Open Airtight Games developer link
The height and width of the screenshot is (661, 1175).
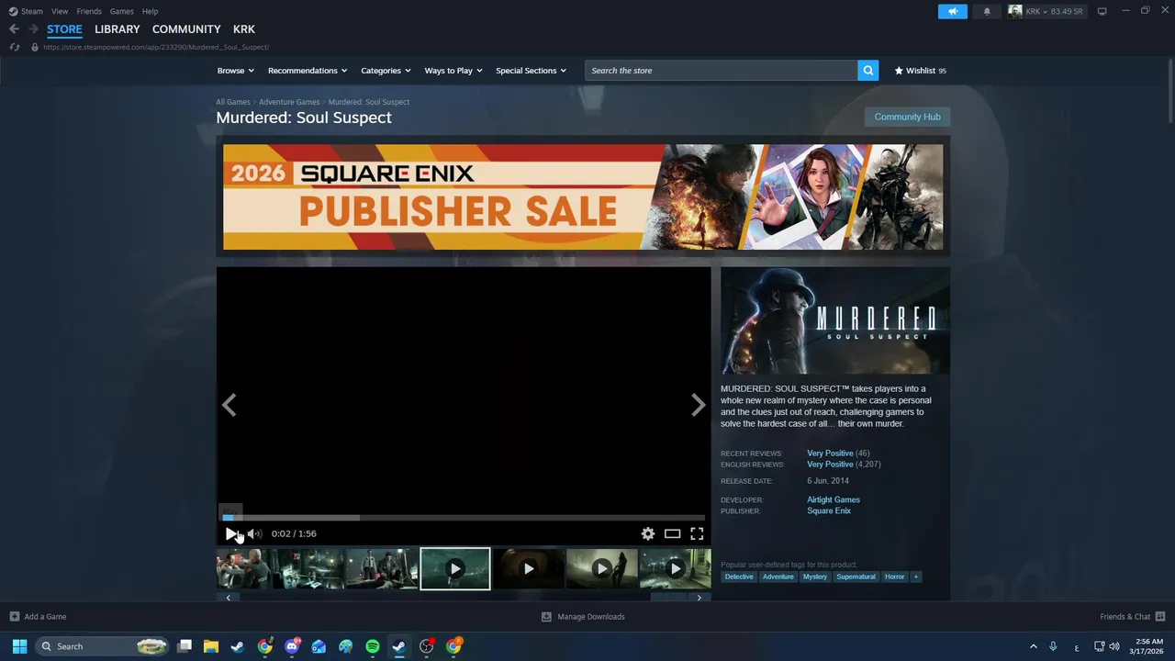pos(834,499)
